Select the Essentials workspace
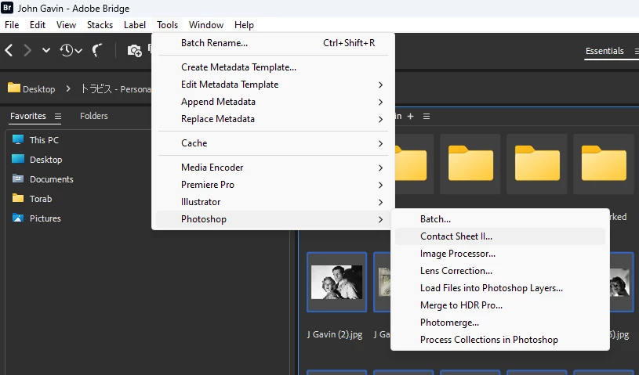 pos(605,51)
